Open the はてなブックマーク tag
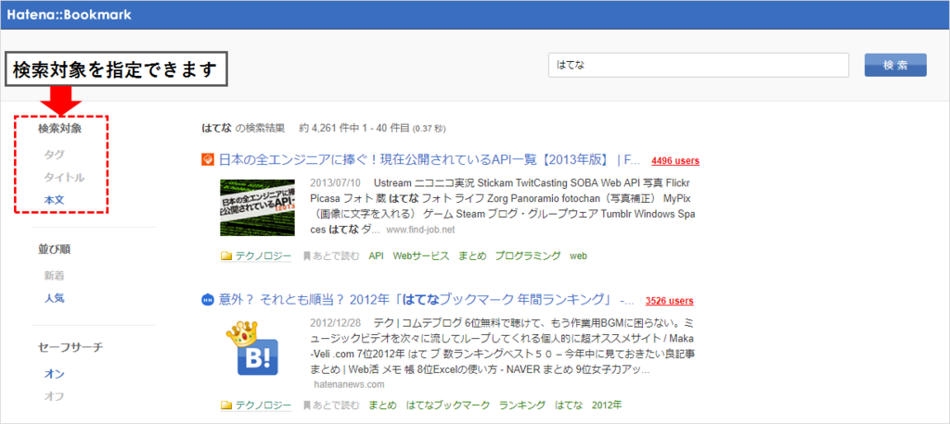Viewport: 950px width, 424px height. click(448, 405)
